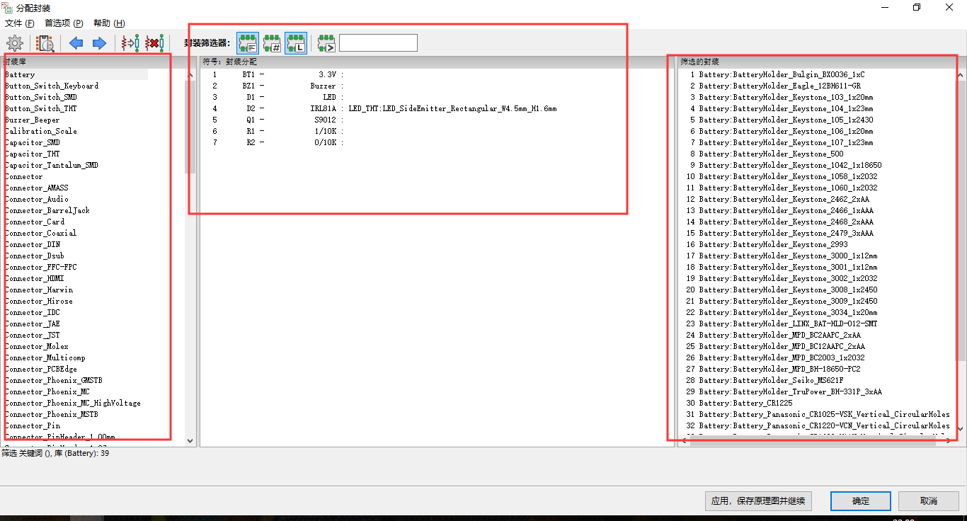Go to previous unassigned symbol (left arrow)
The height and width of the screenshot is (521, 967).
click(76, 42)
